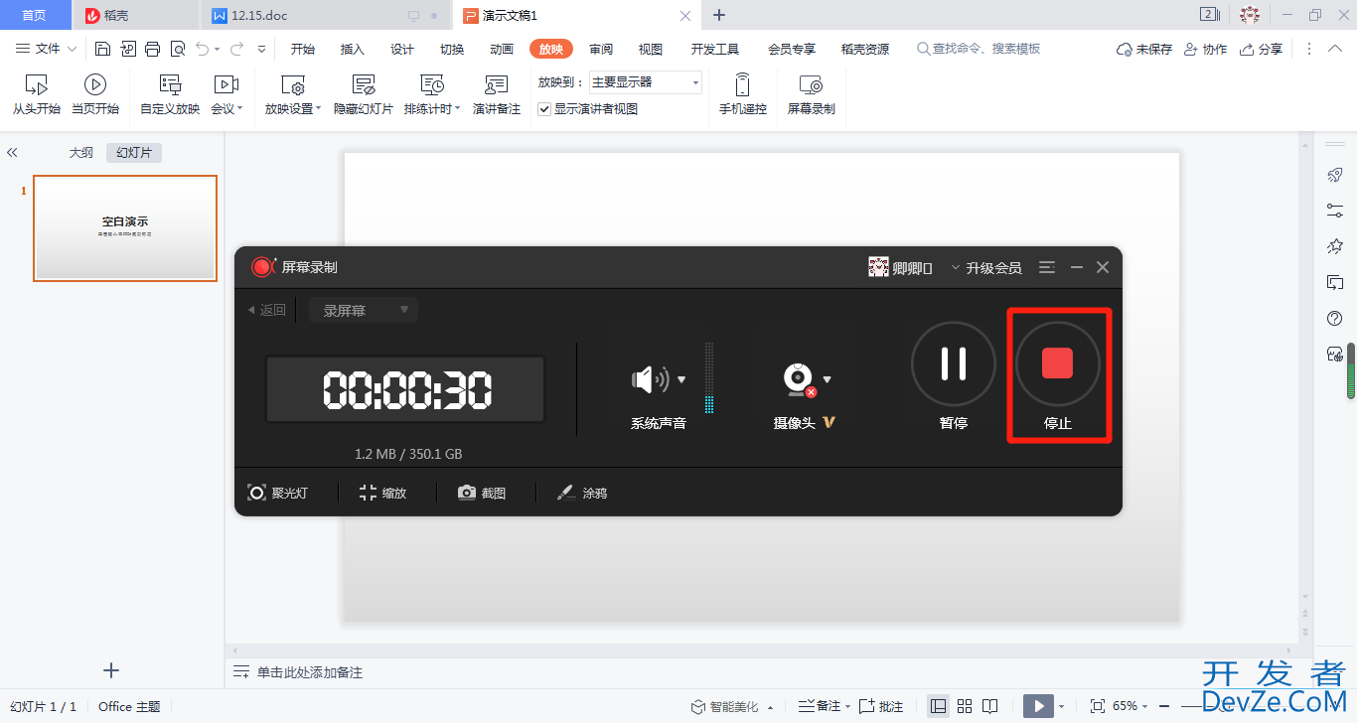The width and height of the screenshot is (1357, 723).
Task: Play slideshow from status bar play button
Action: point(1038,706)
